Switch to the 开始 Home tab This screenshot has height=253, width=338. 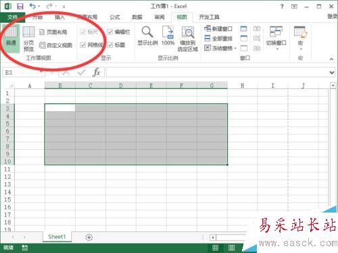click(37, 17)
